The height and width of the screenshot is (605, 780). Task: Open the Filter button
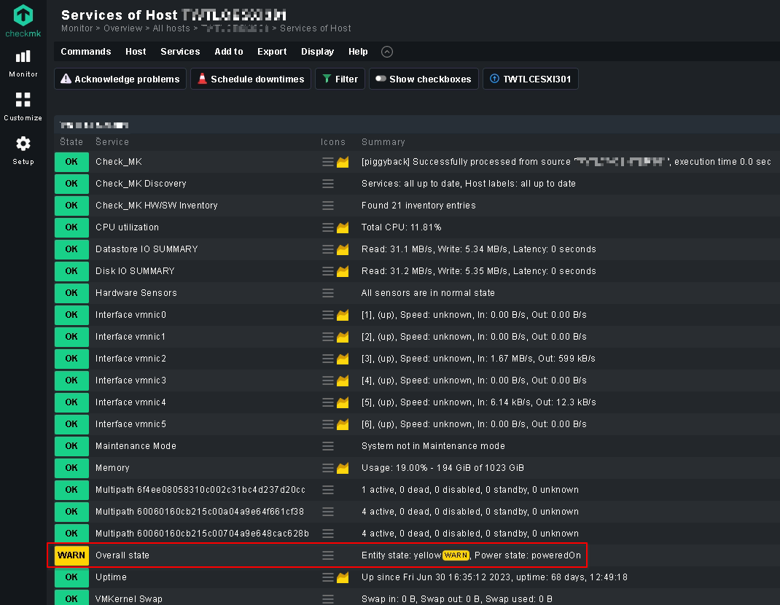pyautogui.click(x=340, y=79)
